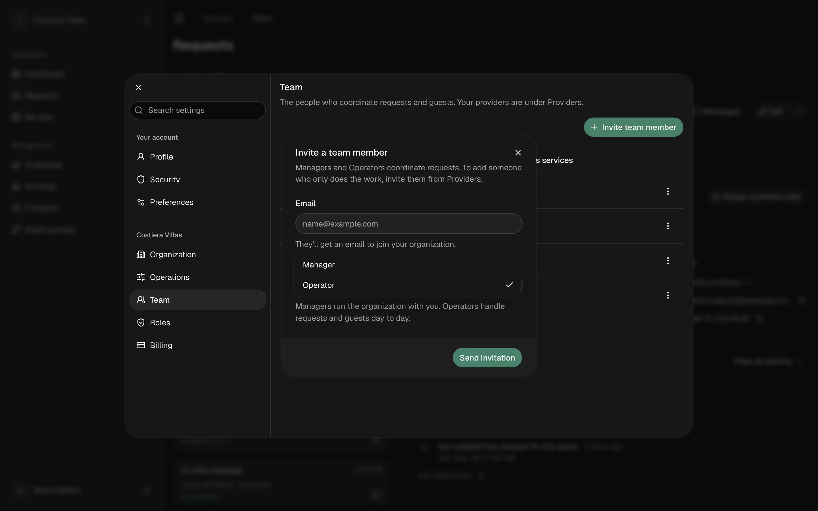Close the Invite a team member dialog

point(518,153)
